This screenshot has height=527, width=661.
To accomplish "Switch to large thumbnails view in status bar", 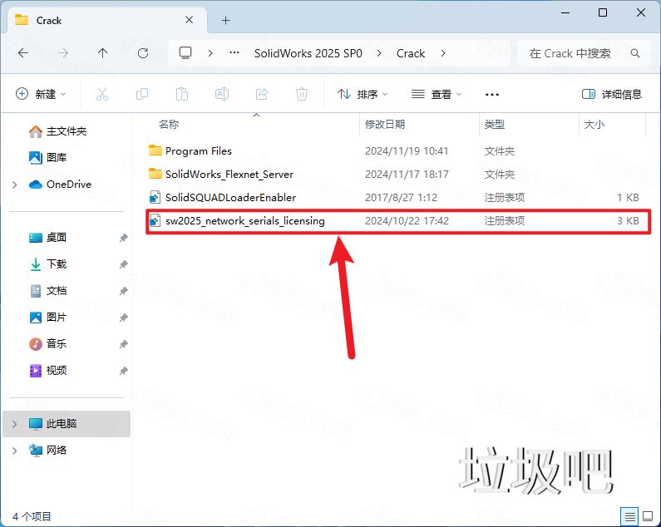I will 646,516.
